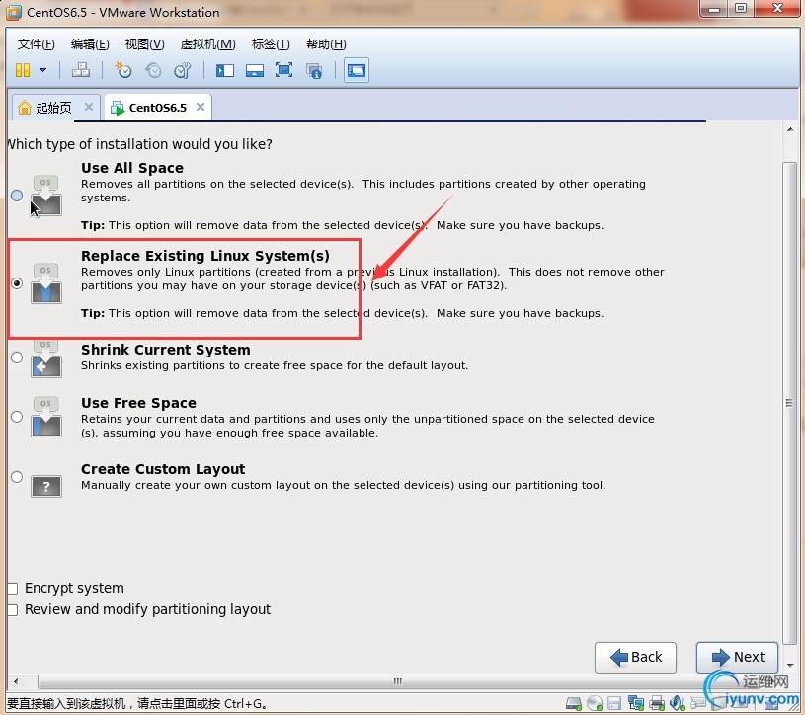Image resolution: width=805 pixels, height=715 pixels.
Task: Click the horizontal scrollbar thumb
Action: 397,681
